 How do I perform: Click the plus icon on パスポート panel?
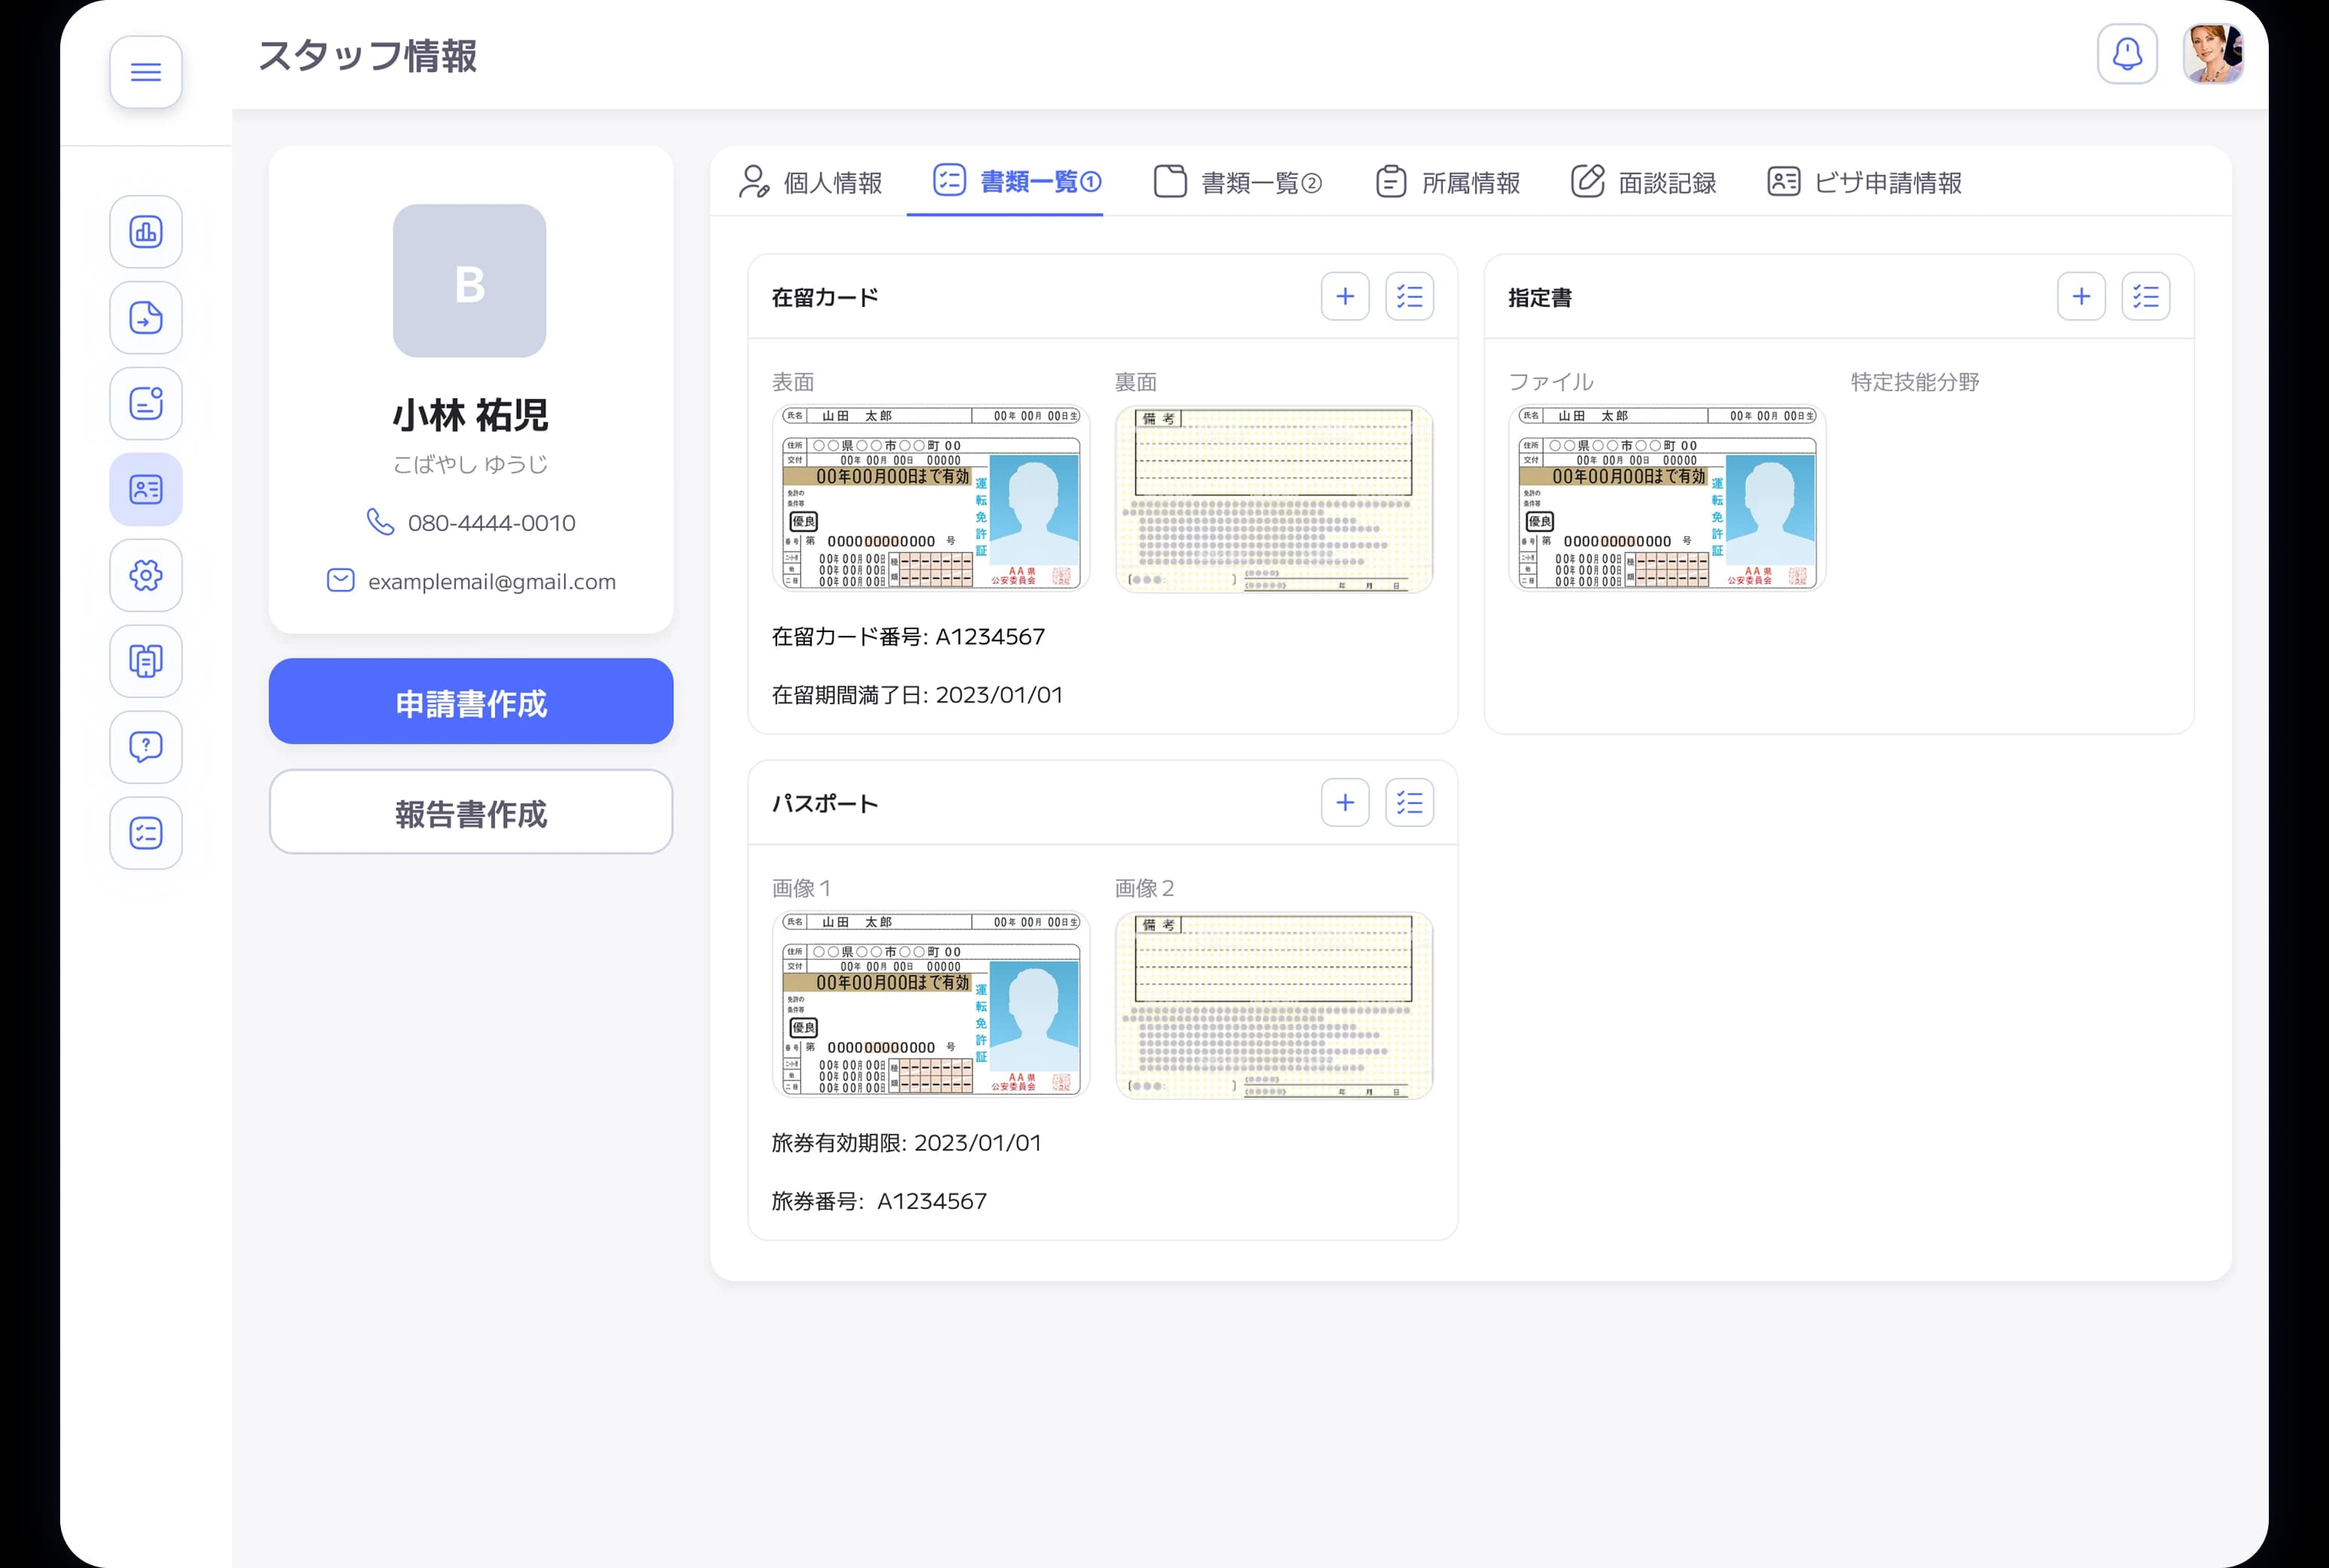pyautogui.click(x=1346, y=802)
